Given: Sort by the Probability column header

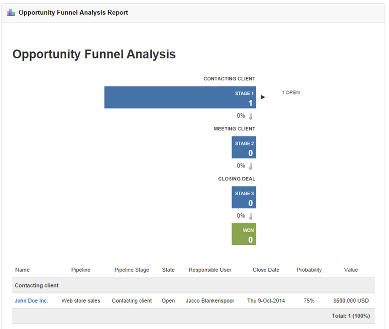Looking at the screenshot, I should point(309,270).
